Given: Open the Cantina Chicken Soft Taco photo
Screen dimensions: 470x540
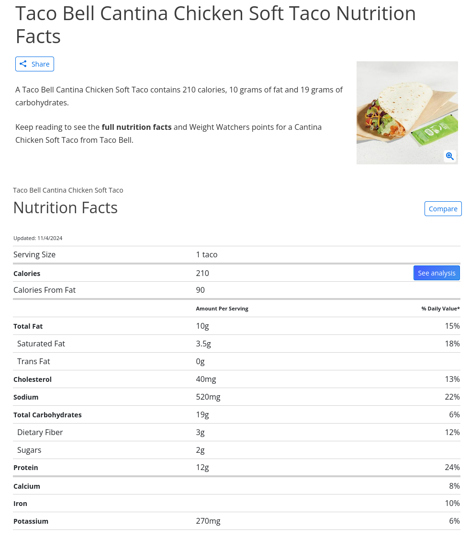Looking at the screenshot, I should (407, 113).
